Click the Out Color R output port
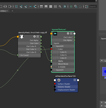 point(41,46)
